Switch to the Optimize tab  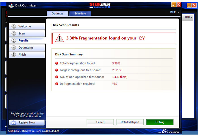(57, 14)
